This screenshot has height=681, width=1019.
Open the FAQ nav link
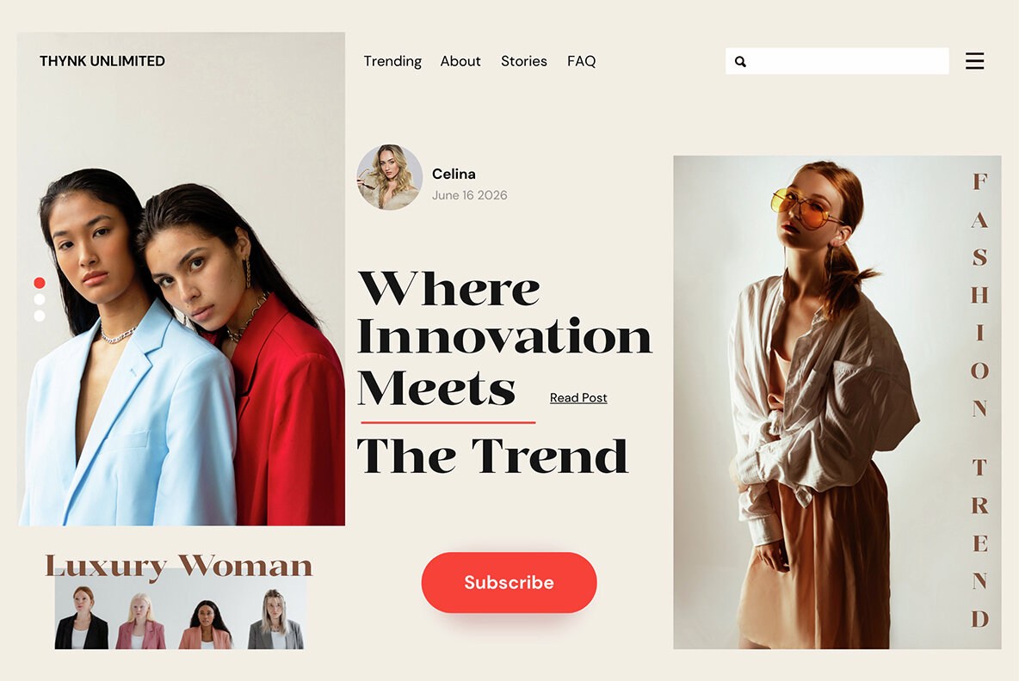[x=581, y=61]
